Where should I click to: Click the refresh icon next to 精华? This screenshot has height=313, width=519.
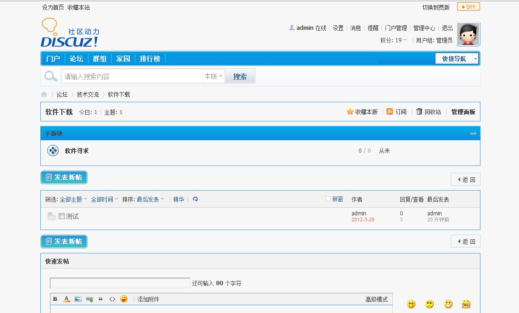click(195, 199)
